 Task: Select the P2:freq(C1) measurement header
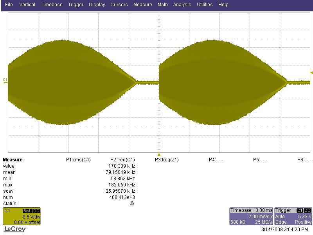(122, 160)
